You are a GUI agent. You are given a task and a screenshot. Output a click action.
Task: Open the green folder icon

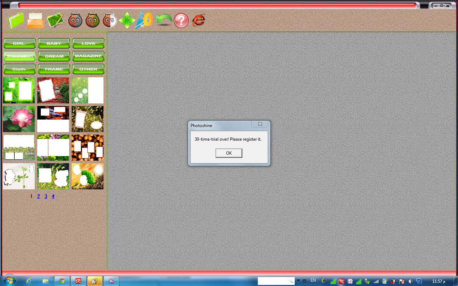16,20
